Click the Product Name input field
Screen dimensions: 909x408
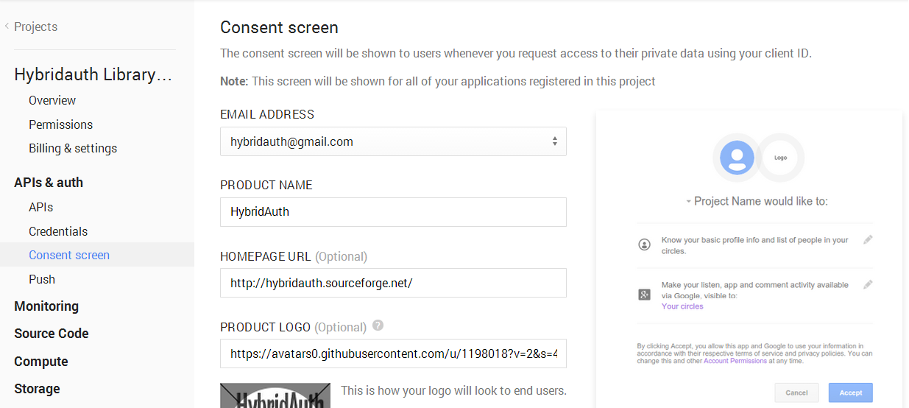pos(393,212)
